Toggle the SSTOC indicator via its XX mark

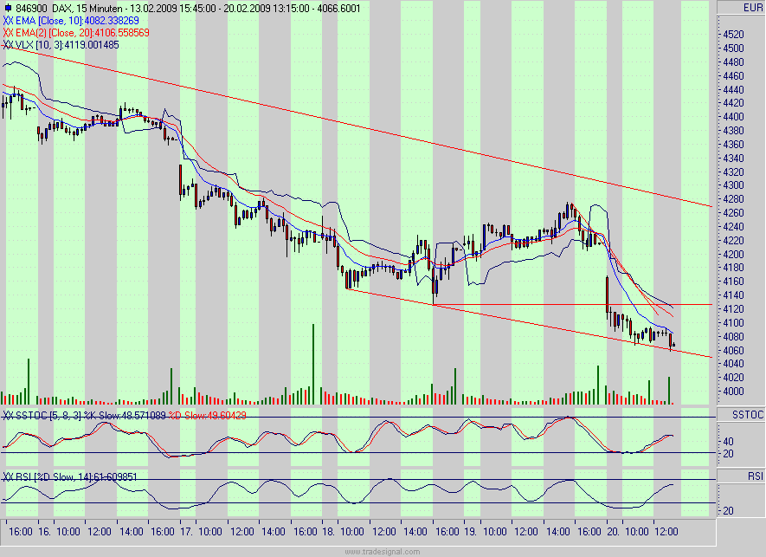click(x=7, y=417)
